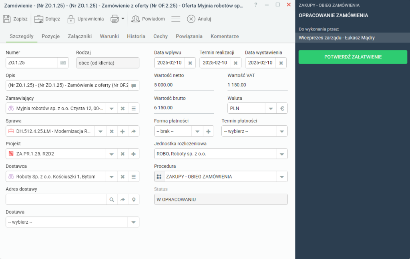Search for Adres dostawy with magnifier
Screen dimensions: 410x259
(112, 200)
